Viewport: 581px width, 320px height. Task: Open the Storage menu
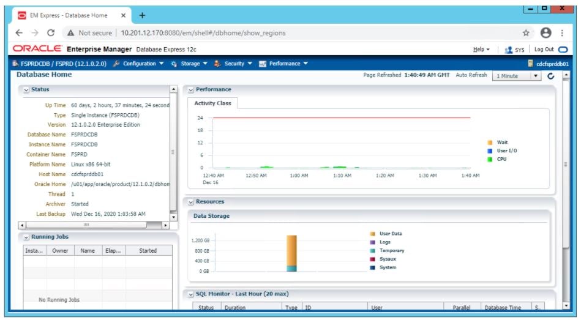click(194, 64)
